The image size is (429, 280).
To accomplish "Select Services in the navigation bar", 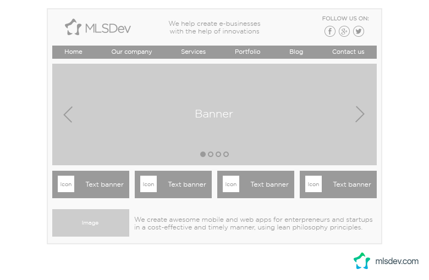I will [193, 52].
